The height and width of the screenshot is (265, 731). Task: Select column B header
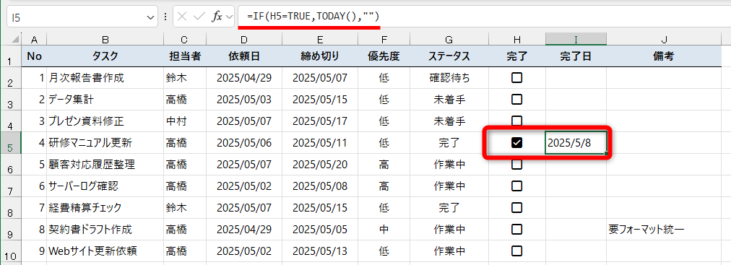click(105, 39)
